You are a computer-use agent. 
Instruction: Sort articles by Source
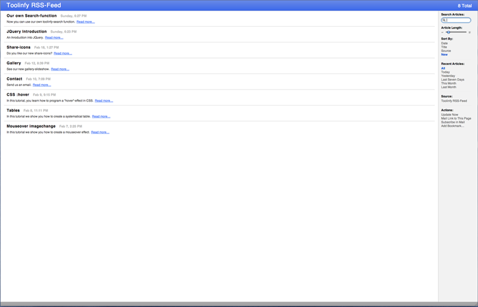tap(446, 51)
